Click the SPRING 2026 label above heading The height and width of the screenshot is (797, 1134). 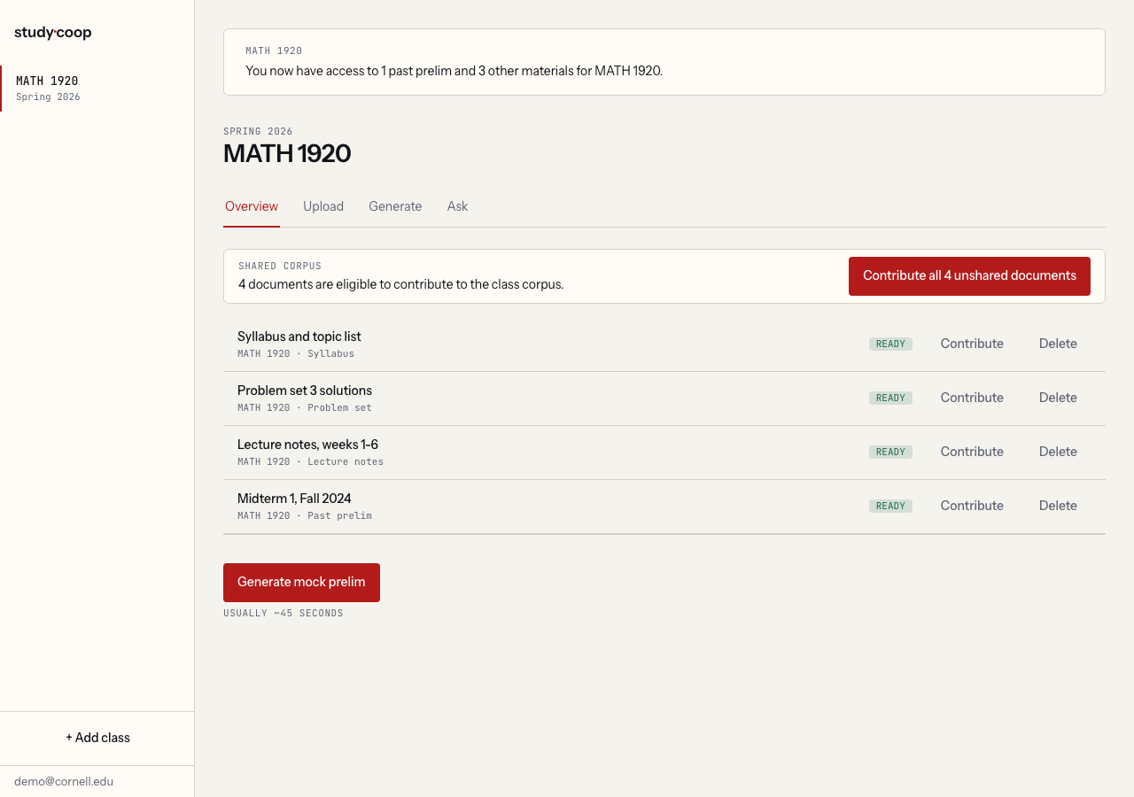258,131
